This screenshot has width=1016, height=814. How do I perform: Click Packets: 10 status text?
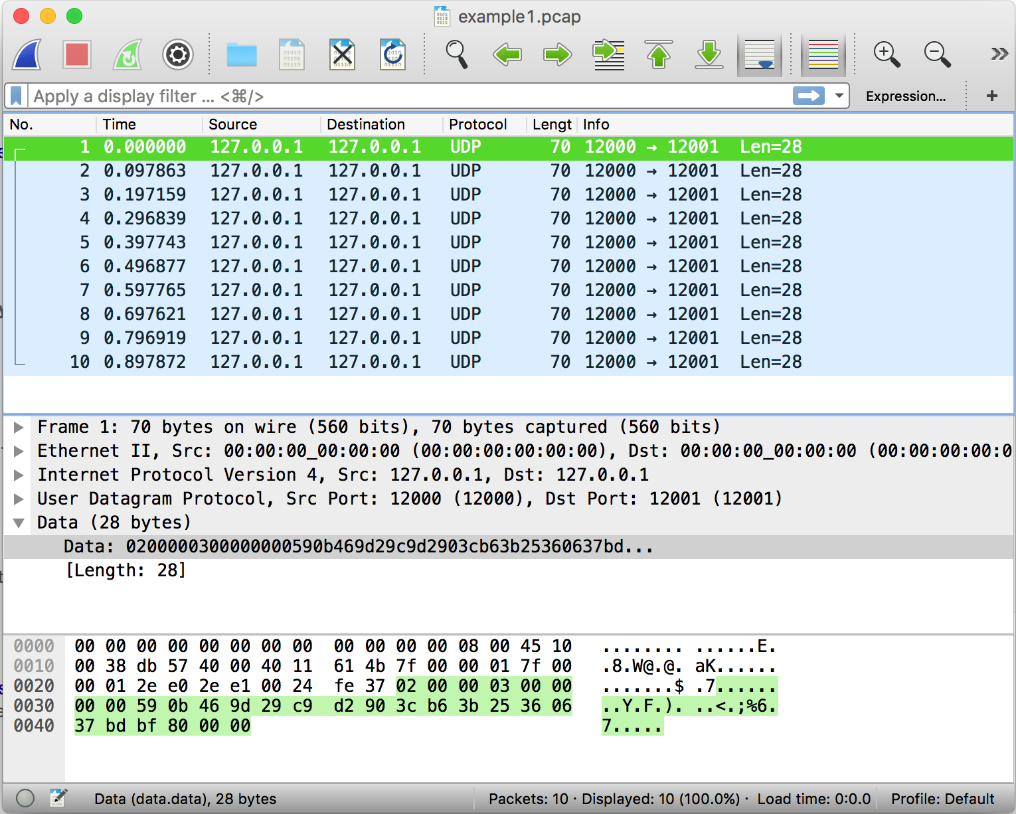coord(528,799)
